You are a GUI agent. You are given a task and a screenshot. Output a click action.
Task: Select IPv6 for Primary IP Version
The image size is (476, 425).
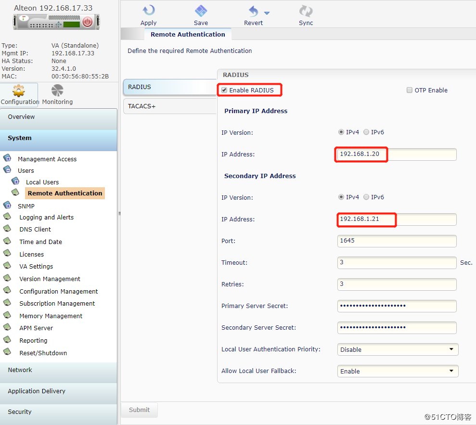[366, 132]
